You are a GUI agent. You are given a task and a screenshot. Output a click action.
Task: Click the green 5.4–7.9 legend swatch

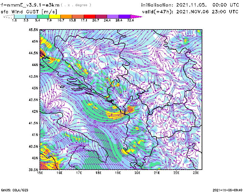[x=43, y=16]
